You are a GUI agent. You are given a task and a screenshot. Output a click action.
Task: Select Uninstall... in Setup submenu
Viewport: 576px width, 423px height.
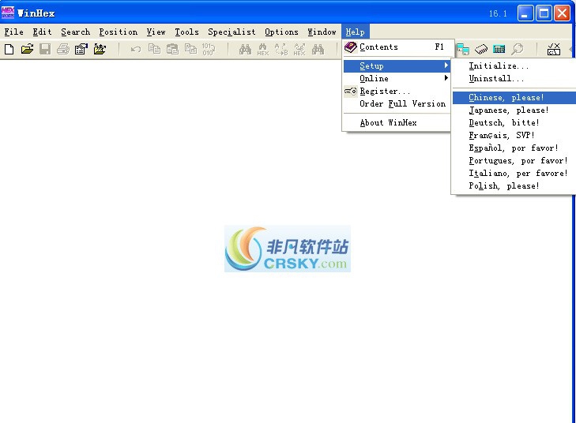pyautogui.click(x=514, y=78)
